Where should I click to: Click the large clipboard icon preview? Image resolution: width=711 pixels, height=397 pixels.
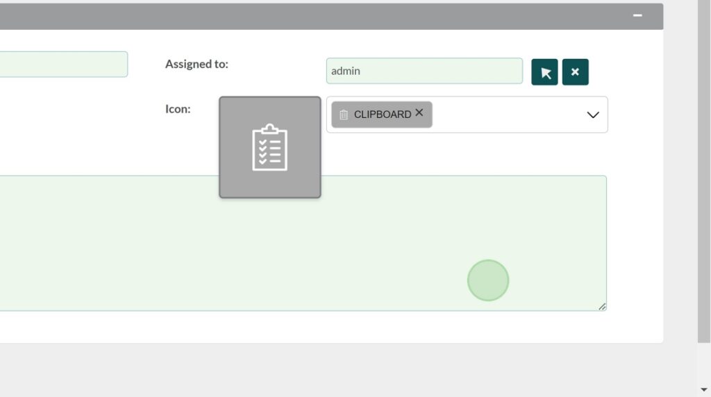pyautogui.click(x=270, y=147)
